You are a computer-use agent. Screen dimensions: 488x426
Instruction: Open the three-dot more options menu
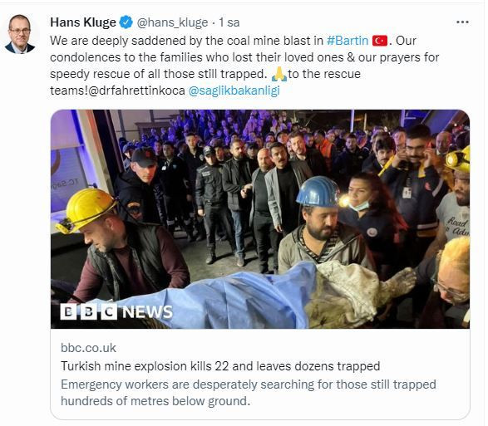click(462, 22)
